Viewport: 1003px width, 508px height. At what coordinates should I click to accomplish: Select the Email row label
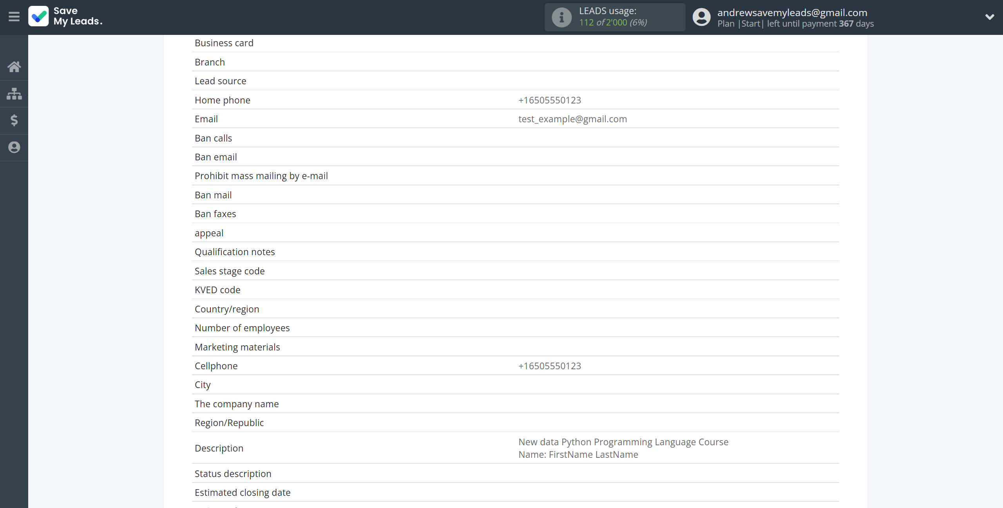point(206,119)
